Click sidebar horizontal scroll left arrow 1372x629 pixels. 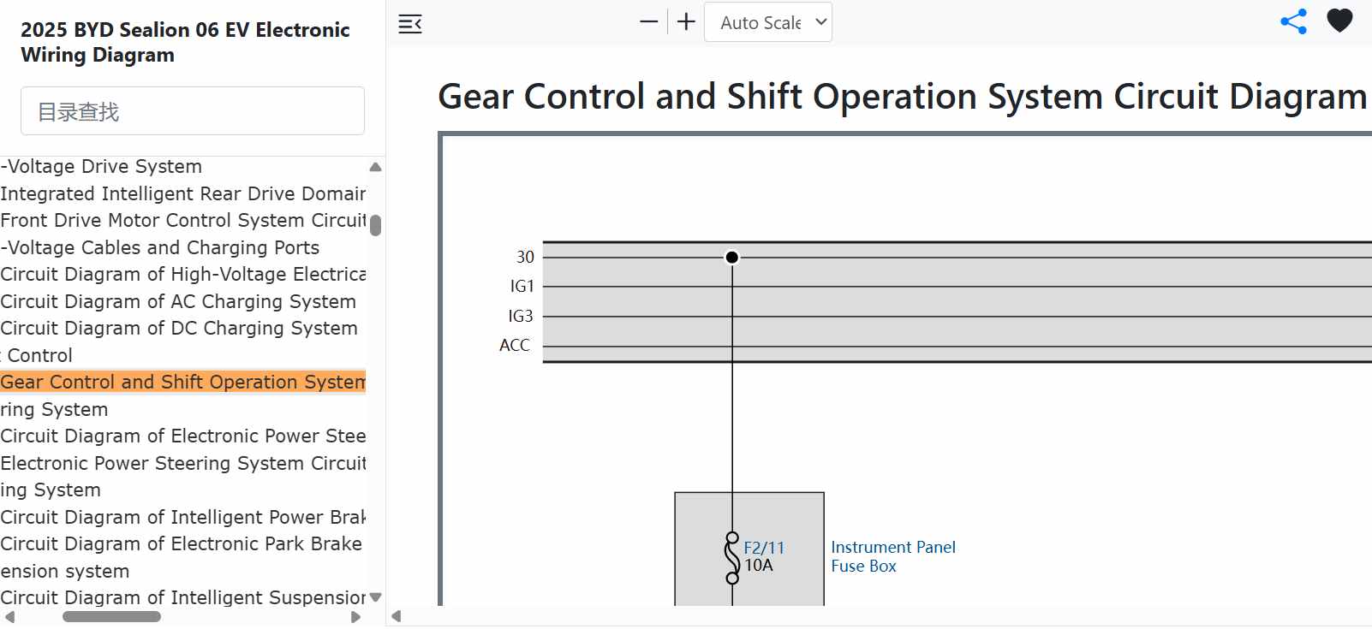pos(9,617)
